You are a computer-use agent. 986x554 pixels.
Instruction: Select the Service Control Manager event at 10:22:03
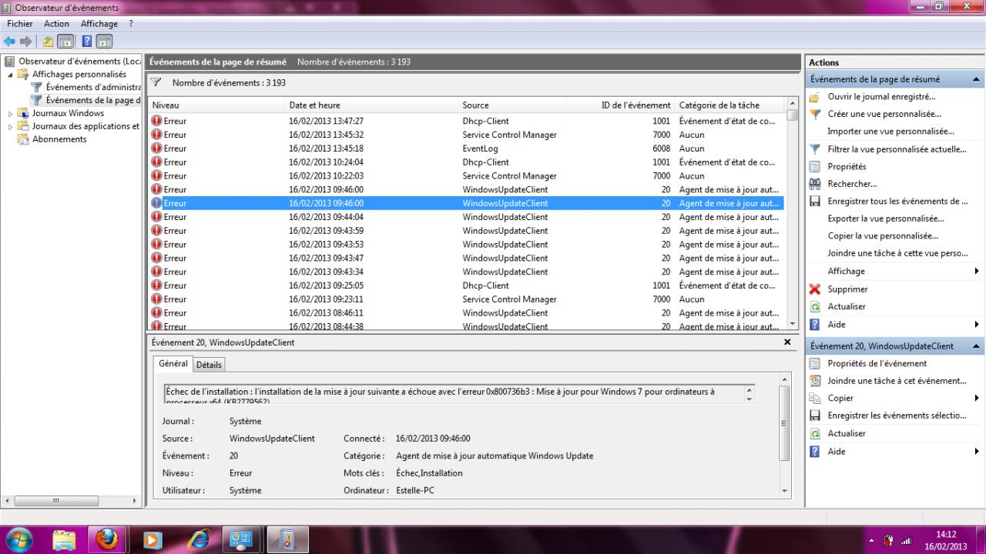[467, 176]
